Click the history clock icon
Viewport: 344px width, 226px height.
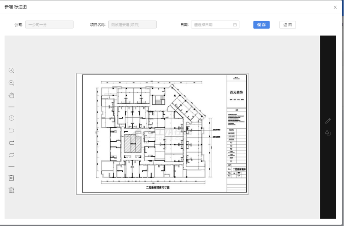click(x=12, y=118)
